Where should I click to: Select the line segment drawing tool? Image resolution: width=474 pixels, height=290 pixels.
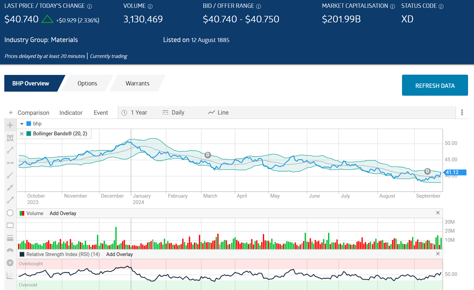10,150
